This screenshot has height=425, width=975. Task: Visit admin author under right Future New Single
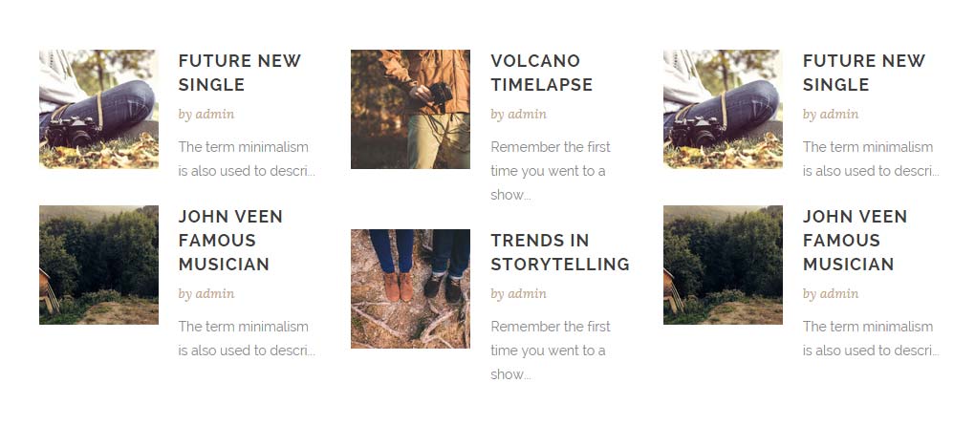839,115
